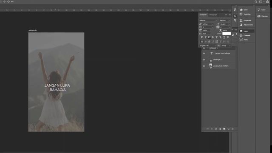Open the Swatches panel icon
Viewport: 272px width, 153px height.
[241, 14]
